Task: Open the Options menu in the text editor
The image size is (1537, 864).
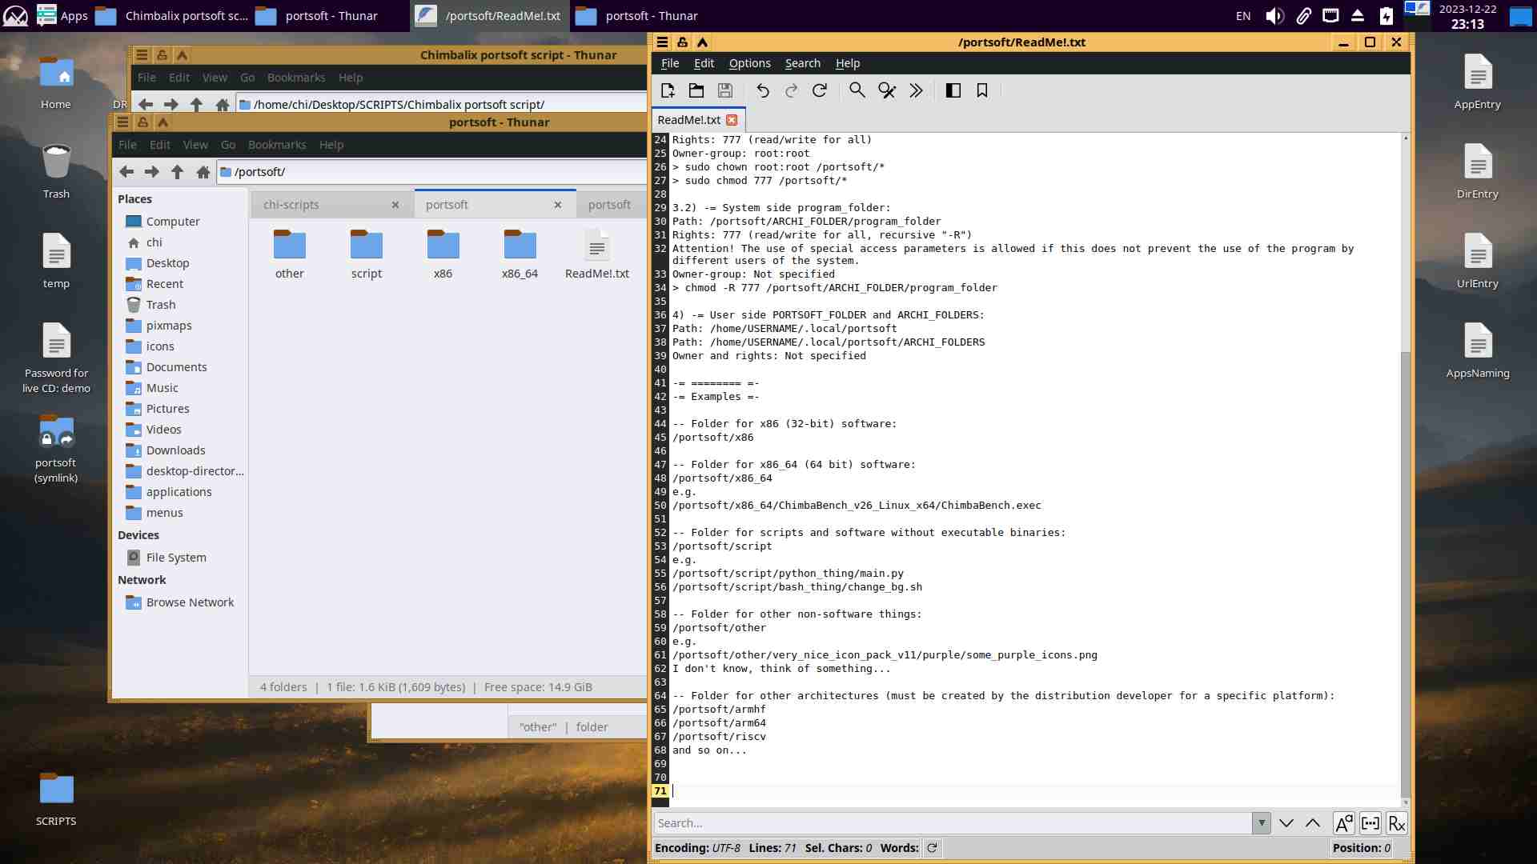Action: pos(749,63)
